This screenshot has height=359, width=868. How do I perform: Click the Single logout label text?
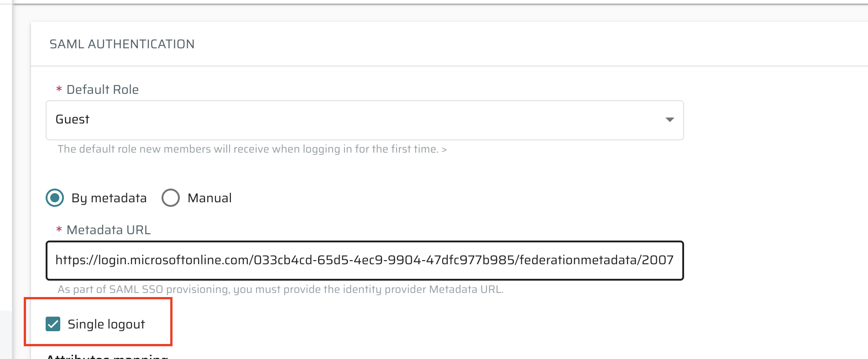click(x=106, y=324)
